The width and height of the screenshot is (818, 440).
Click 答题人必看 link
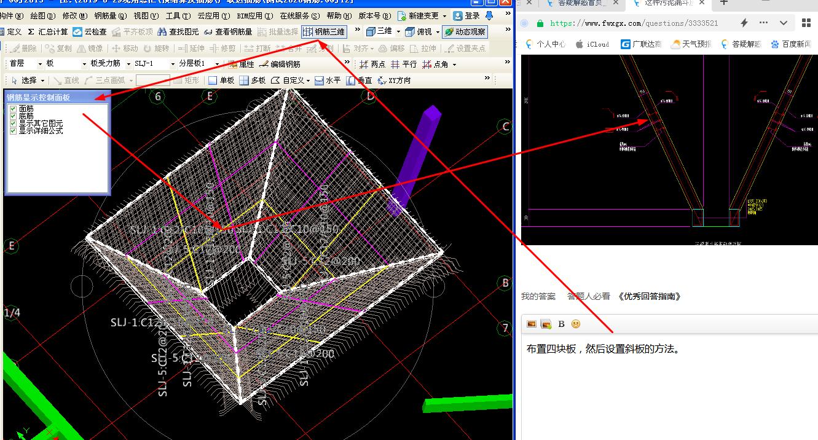tap(588, 296)
